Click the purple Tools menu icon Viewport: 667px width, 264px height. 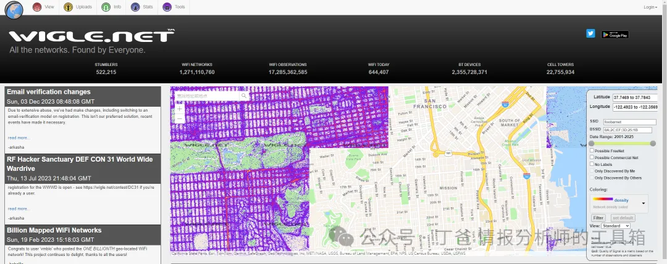[167, 7]
